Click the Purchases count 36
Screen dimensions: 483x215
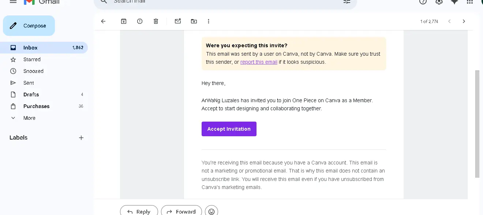pyautogui.click(x=81, y=106)
